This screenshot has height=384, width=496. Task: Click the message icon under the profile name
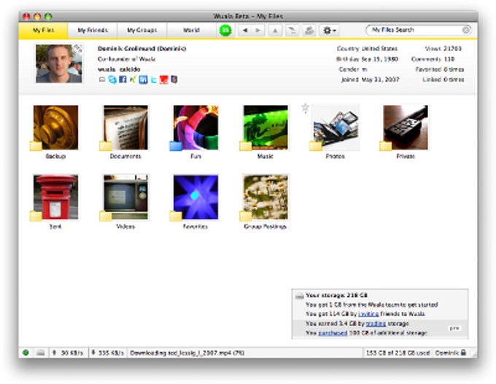click(102, 79)
